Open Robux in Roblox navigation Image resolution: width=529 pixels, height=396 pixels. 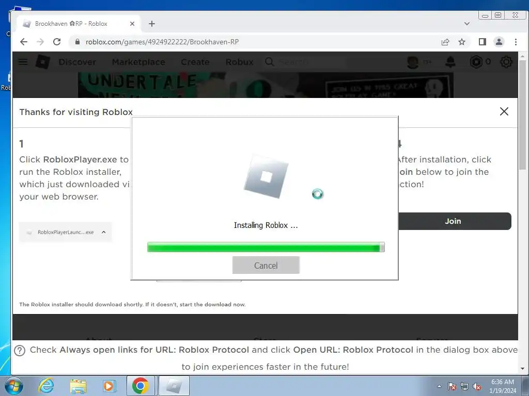pyautogui.click(x=239, y=62)
